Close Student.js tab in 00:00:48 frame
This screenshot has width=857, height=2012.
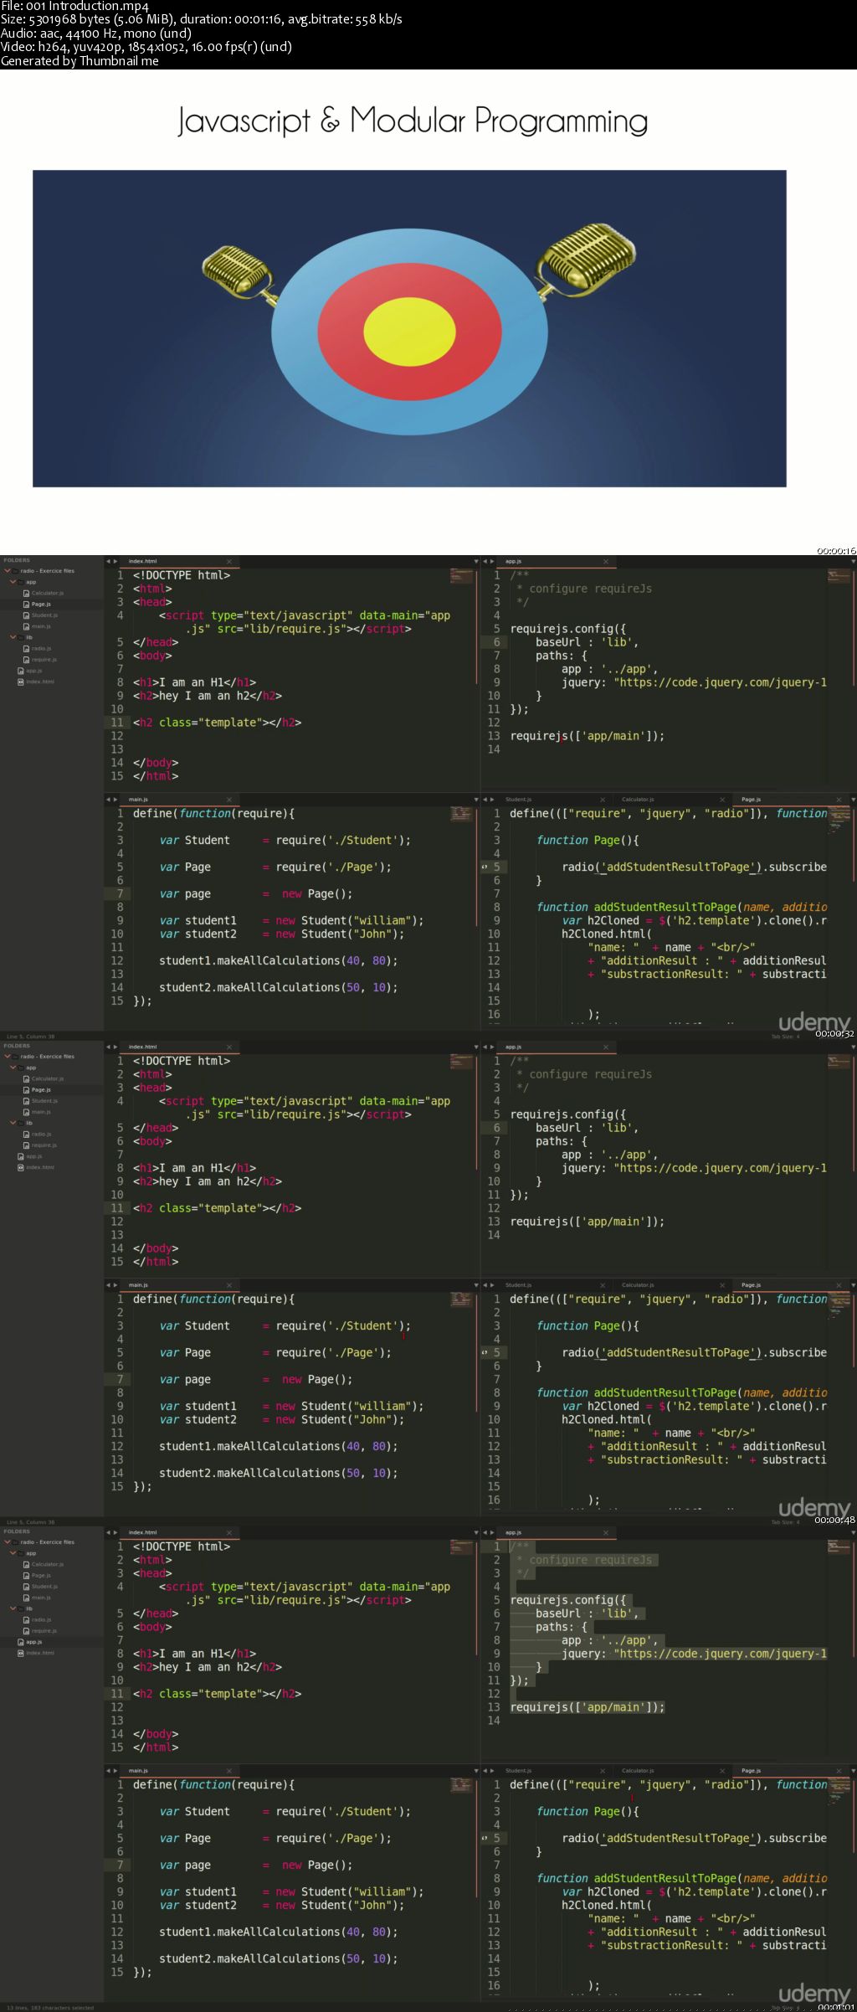point(602,1286)
